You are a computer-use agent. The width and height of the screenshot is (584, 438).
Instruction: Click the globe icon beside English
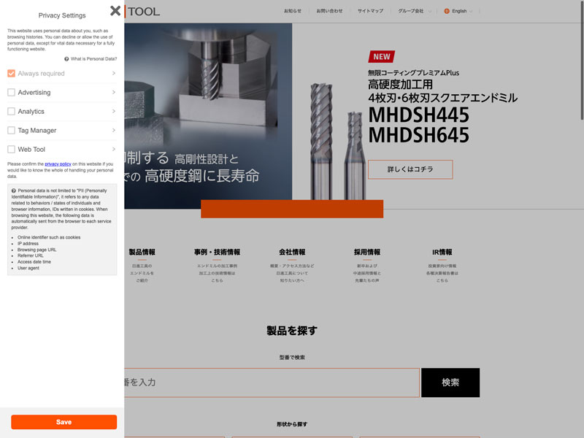(x=447, y=11)
